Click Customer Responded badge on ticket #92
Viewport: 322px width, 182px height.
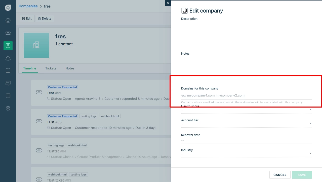[62, 87]
